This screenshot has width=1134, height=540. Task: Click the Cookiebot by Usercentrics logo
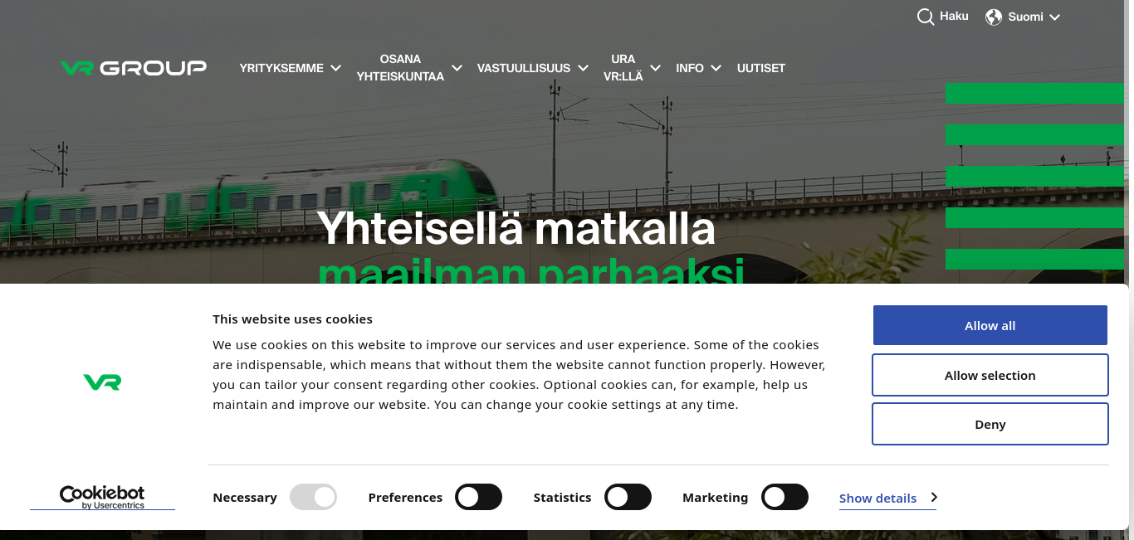tap(102, 497)
